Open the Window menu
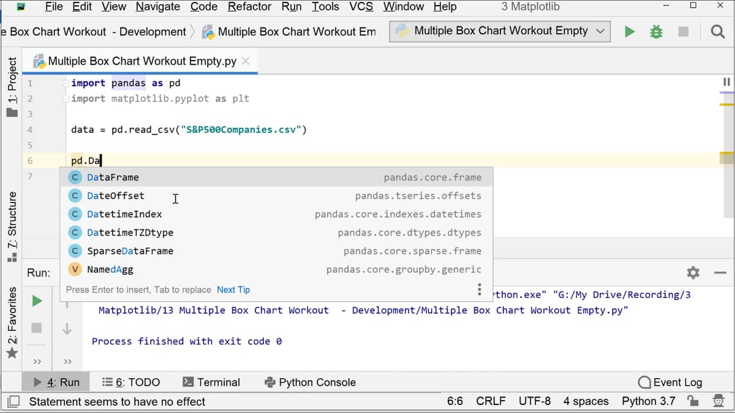Viewport: 735px width, 413px height. pos(404,7)
